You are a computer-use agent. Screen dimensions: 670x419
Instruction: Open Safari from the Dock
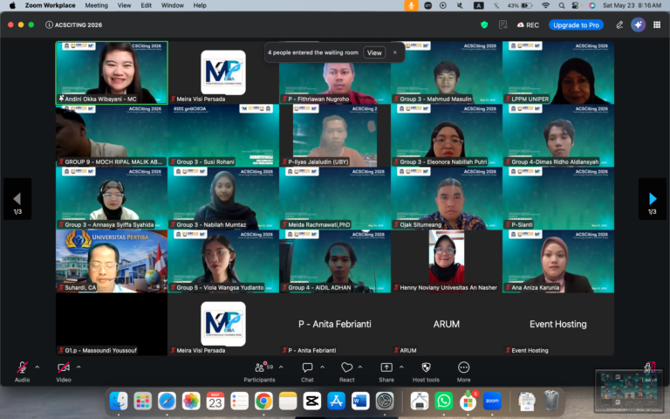coord(167,401)
